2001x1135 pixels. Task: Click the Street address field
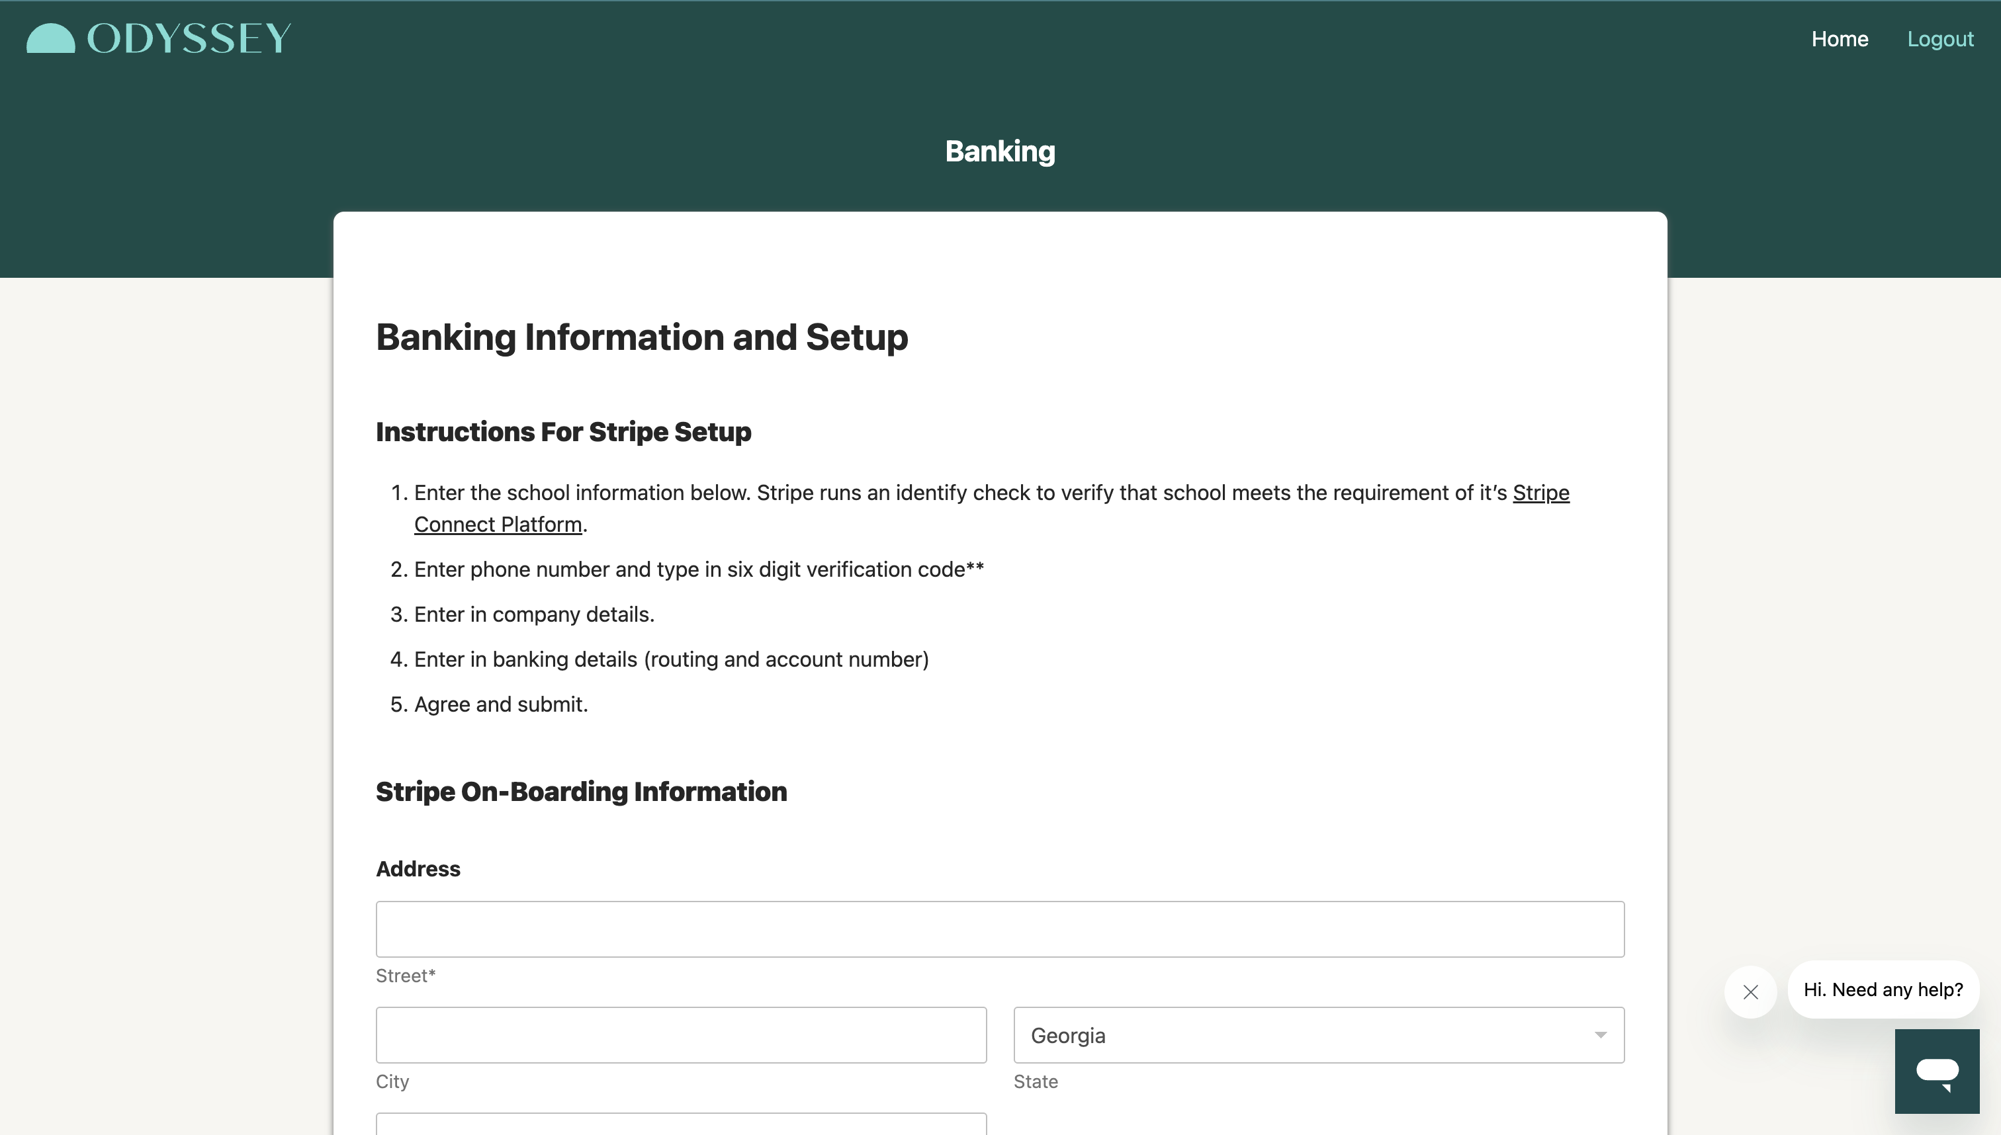coord(1000,929)
